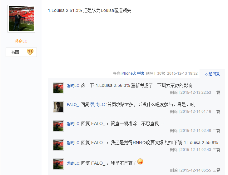Reply to the 22:53 comment
The image size is (228, 175).
coord(216,92)
